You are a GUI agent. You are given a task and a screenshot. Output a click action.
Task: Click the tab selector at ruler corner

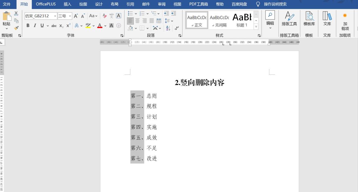(x=2, y=43)
